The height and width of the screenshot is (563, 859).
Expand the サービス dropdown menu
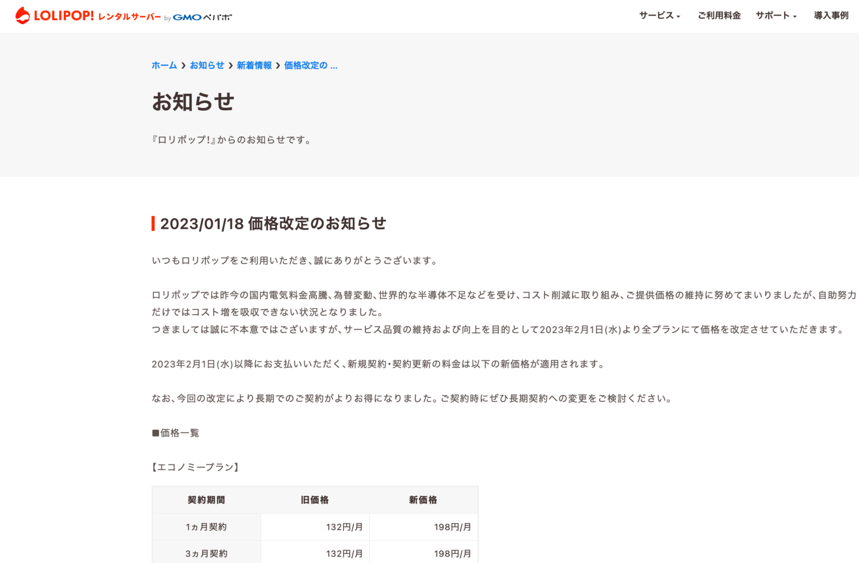click(659, 16)
